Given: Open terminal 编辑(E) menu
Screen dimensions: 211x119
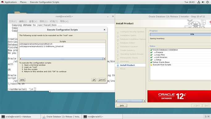Looking at the screenshot, I should point(23,21).
